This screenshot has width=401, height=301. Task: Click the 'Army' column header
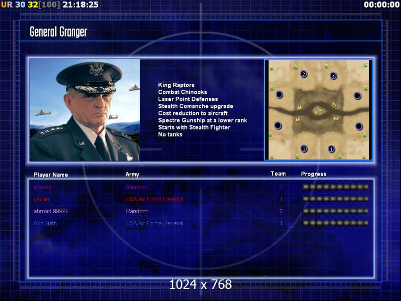[132, 175]
